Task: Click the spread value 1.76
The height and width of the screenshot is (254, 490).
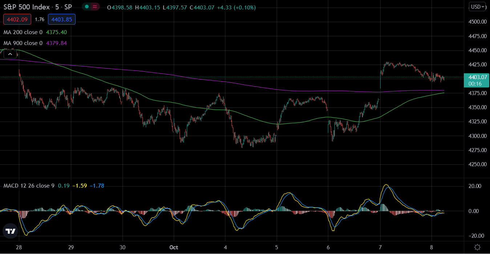Action: click(40, 19)
